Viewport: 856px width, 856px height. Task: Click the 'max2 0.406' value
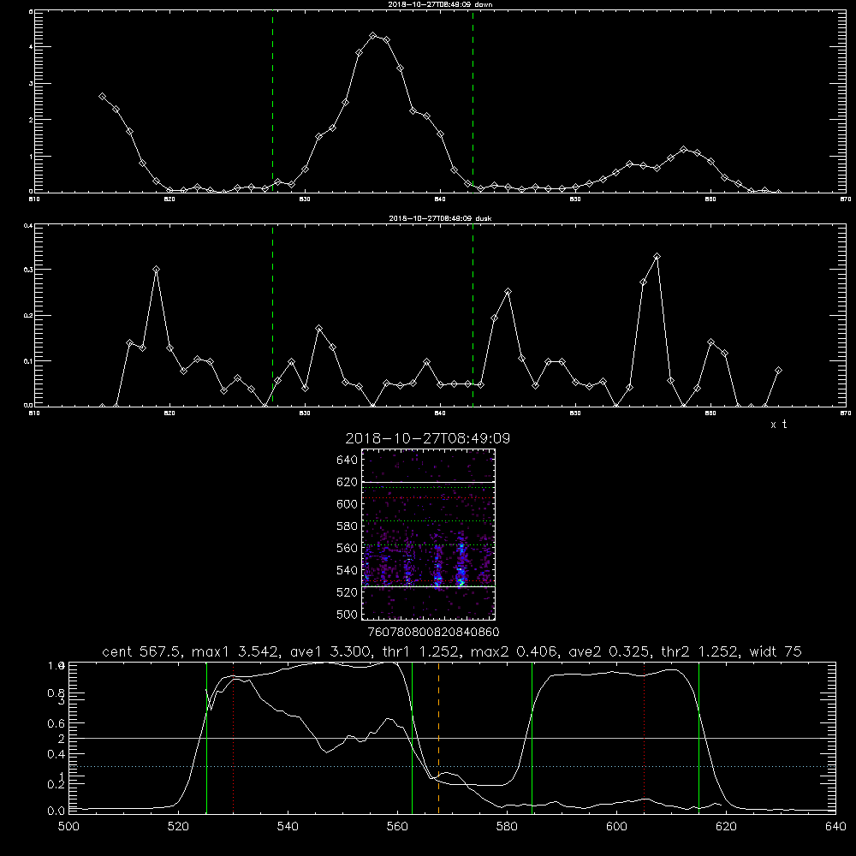514,651
